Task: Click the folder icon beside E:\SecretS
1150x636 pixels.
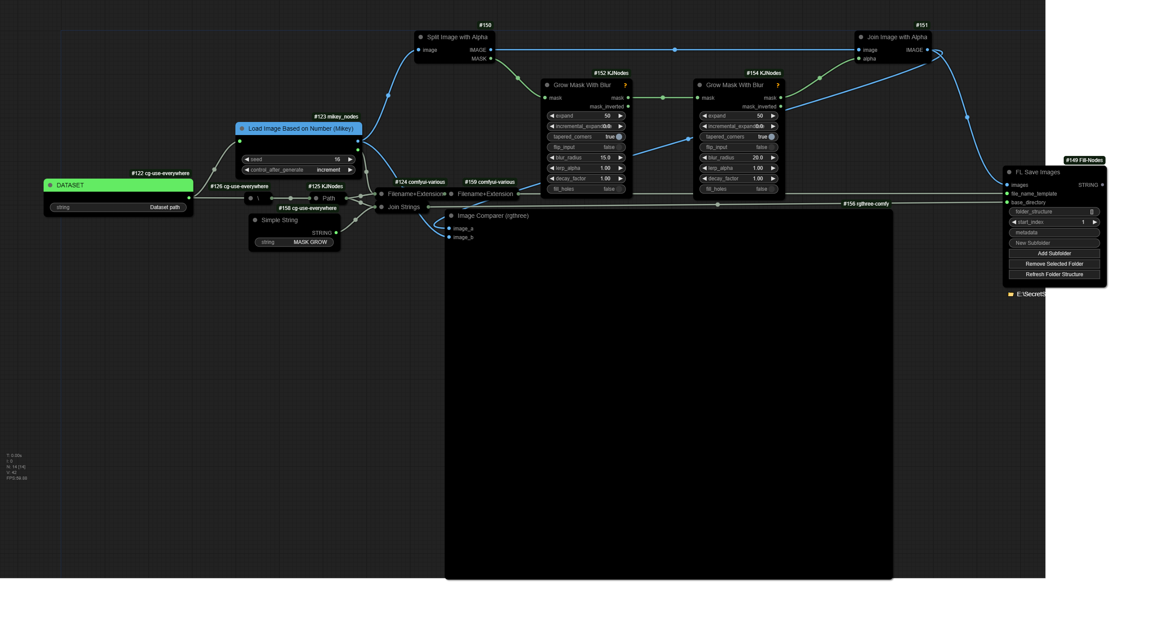Action: click(x=1011, y=294)
